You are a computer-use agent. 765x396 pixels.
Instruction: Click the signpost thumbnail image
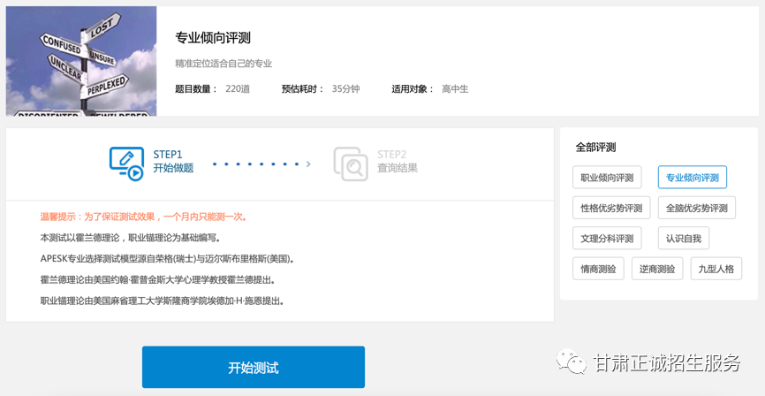81,61
